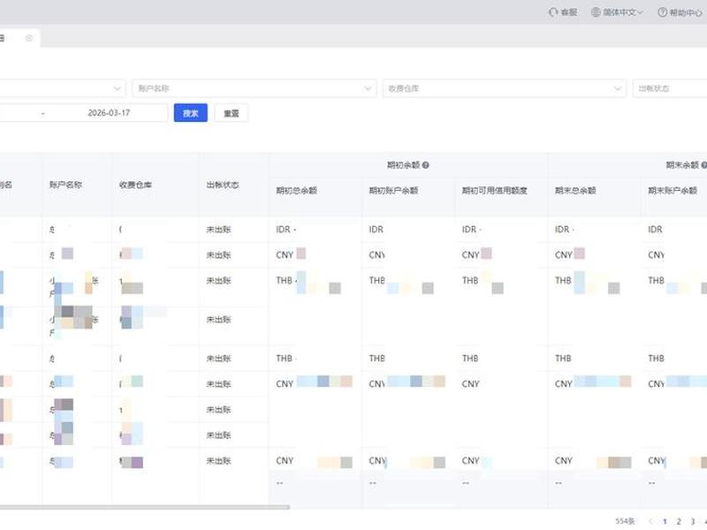
Task: Click the blue 搜索 search button
Action: (x=190, y=113)
